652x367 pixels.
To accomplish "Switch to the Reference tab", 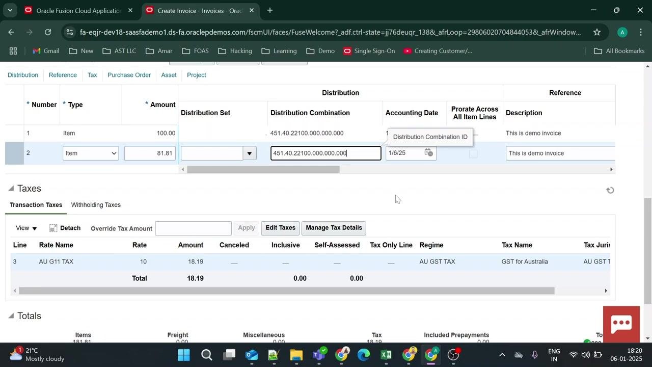I will tap(63, 75).
